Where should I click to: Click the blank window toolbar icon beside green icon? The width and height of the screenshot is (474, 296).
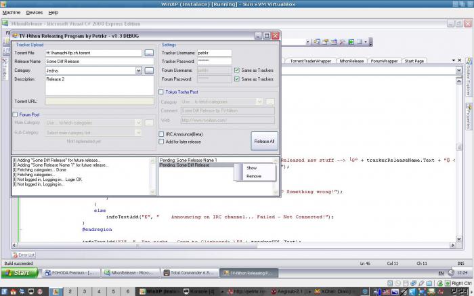tap(360, 42)
